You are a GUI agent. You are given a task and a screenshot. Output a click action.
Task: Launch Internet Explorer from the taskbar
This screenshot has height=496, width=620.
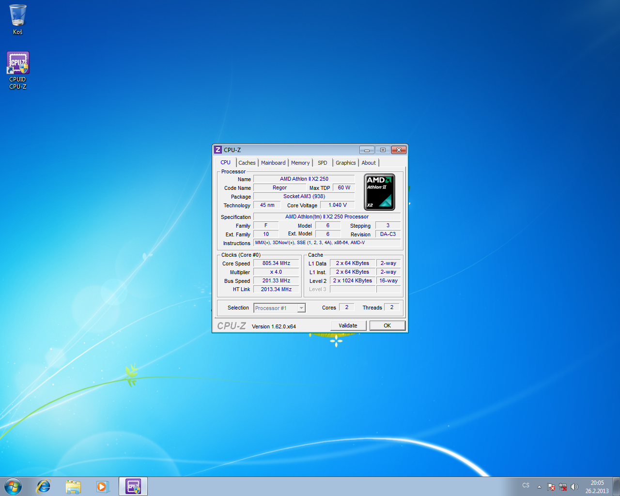point(44,486)
